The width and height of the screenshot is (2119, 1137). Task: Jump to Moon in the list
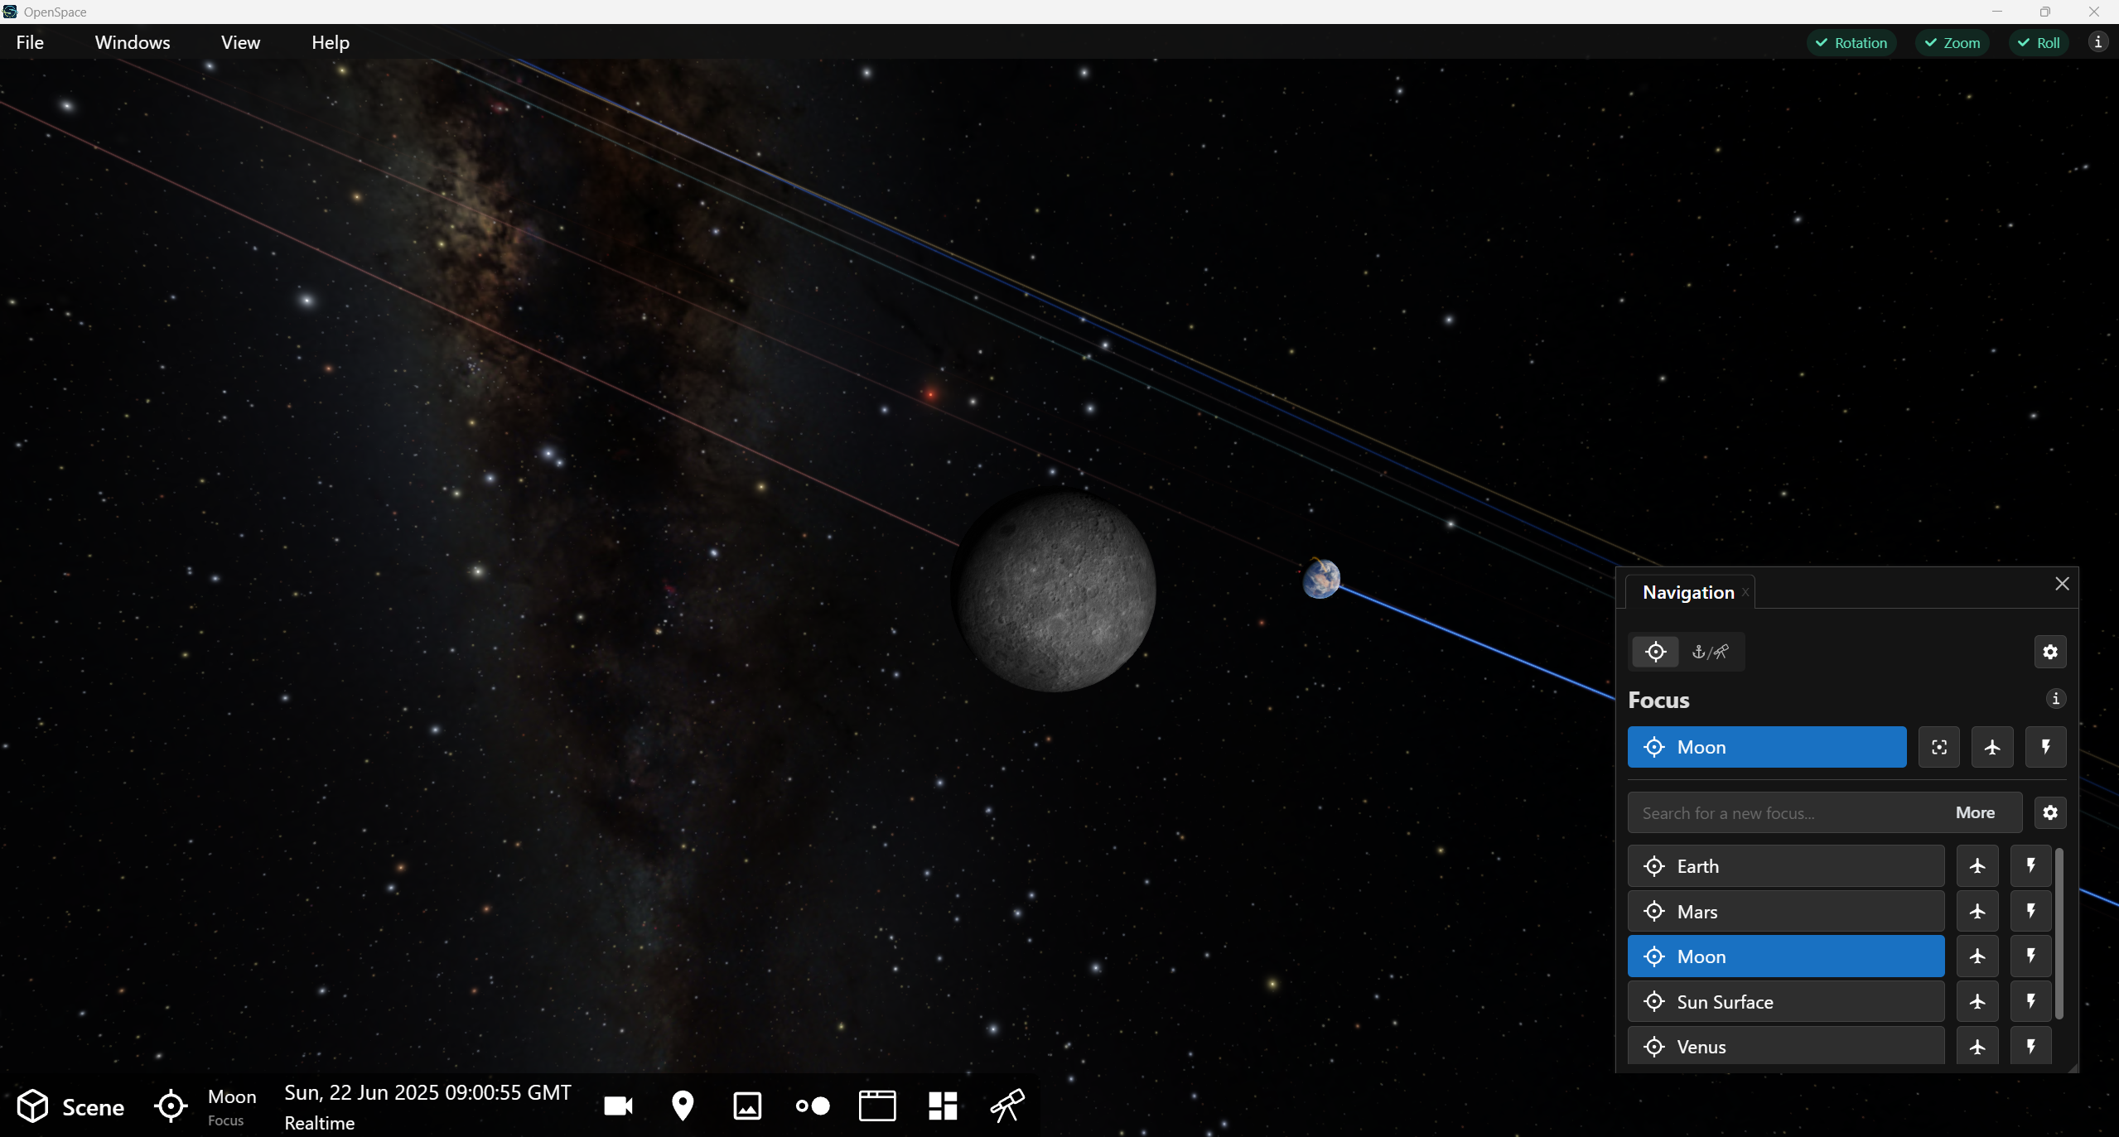(2030, 956)
